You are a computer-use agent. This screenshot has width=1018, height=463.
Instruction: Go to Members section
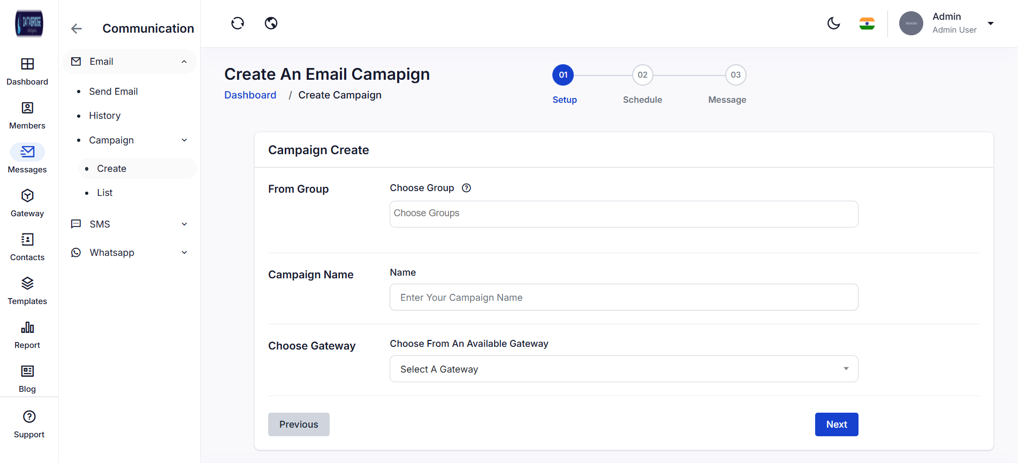click(27, 109)
